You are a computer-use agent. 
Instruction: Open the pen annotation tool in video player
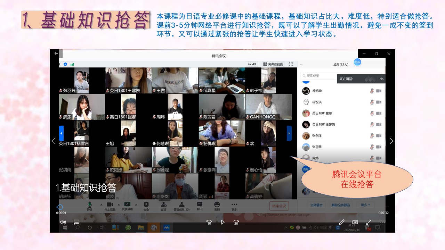[341, 222]
